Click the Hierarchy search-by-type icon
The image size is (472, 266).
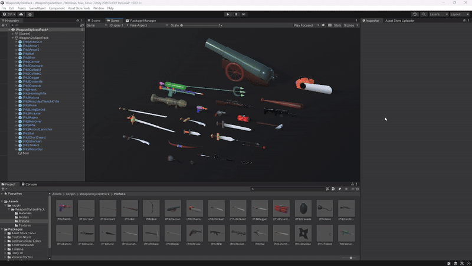(x=82, y=25)
